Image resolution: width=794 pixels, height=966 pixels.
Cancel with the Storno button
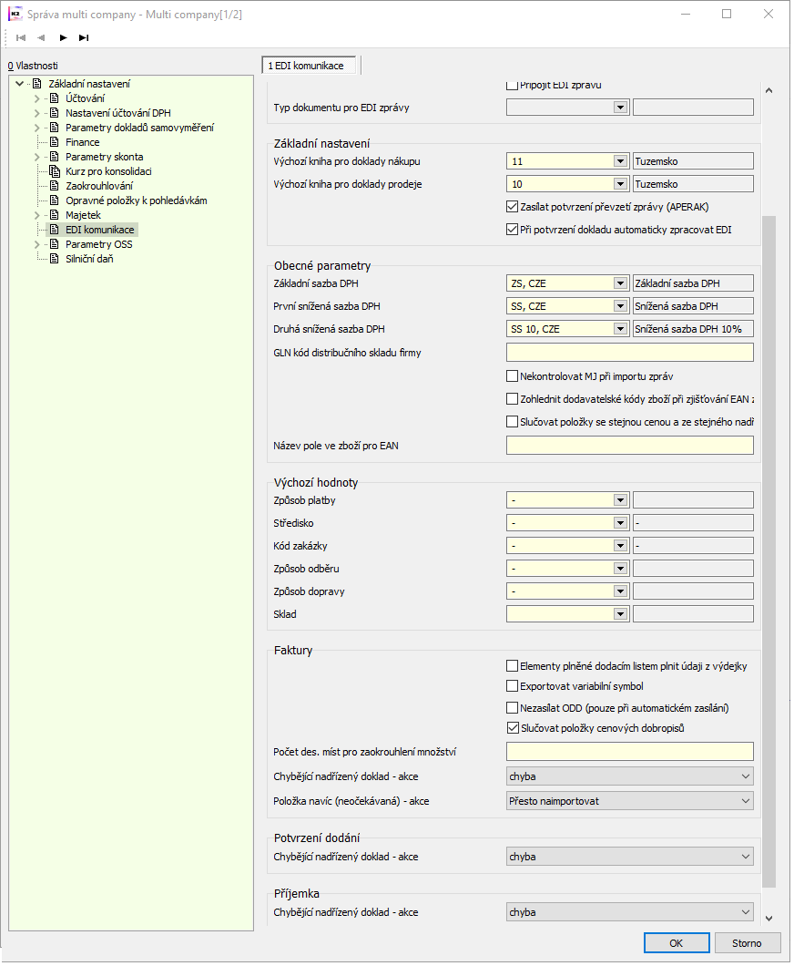point(747,942)
